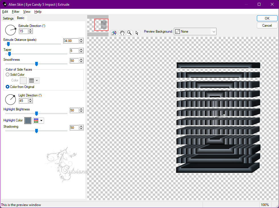
Task: Decrease Highlight Brightness with down spinner
Action: pyautogui.click(x=81, y=112)
